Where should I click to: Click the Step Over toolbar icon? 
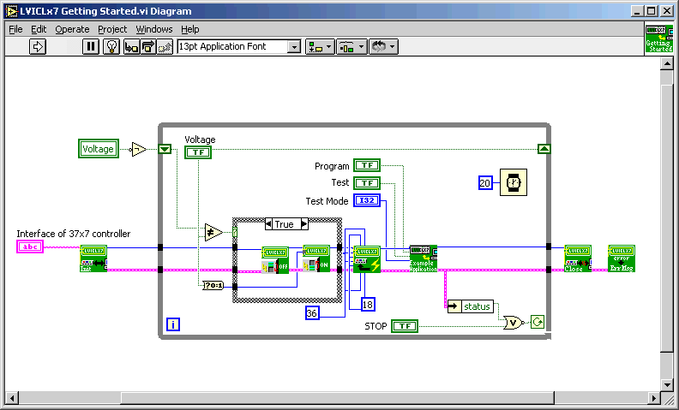148,46
